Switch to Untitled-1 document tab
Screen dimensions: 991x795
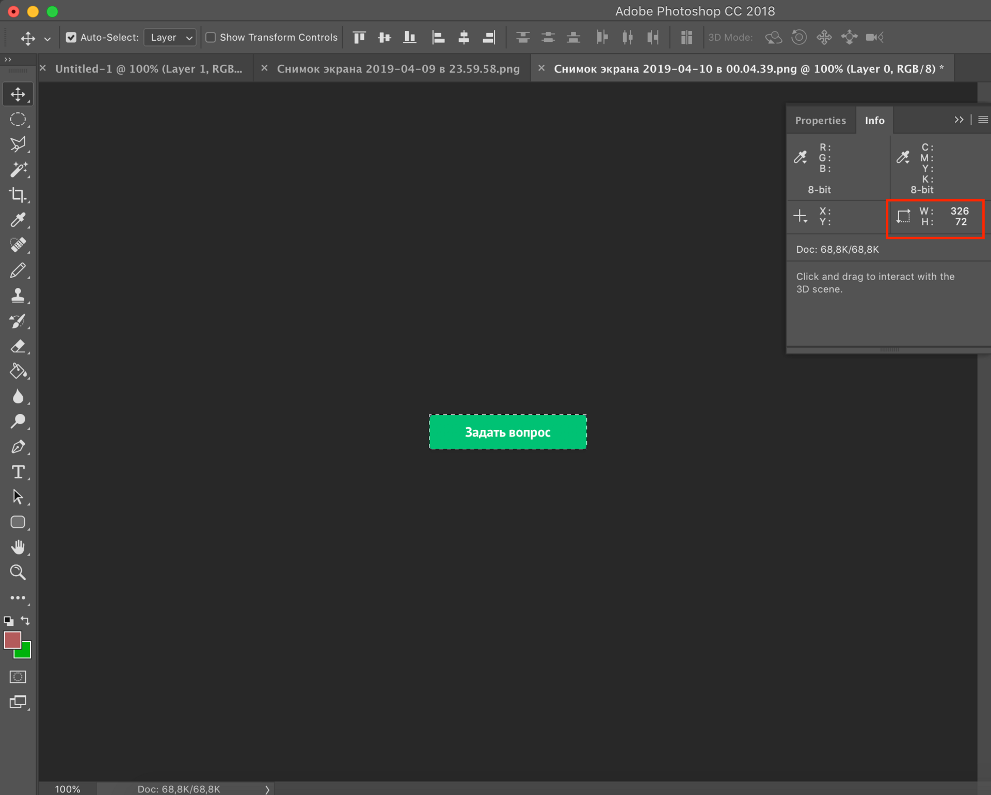[x=149, y=69]
